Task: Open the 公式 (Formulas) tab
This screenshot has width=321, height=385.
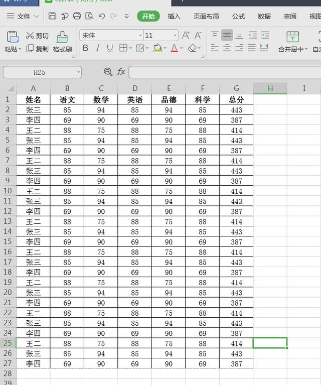Action: coord(239,16)
